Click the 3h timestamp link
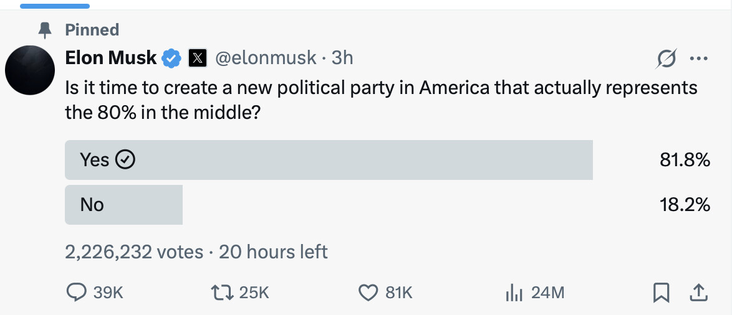This screenshot has width=732, height=315. pyautogui.click(x=342, y=58)
